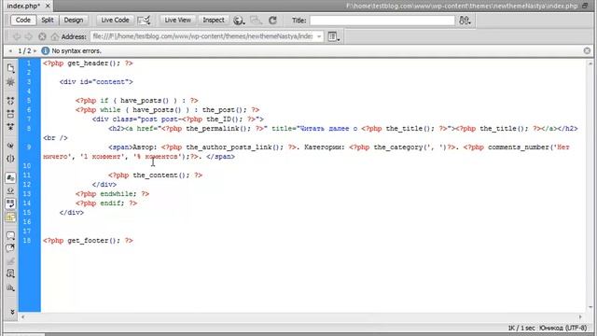Image resolution: width=597 pixels, height=336 pixels.
Task: Click Expand All icon in left toolbar
Action: (10, 127)
